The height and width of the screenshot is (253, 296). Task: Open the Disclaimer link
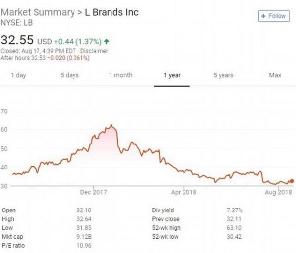pos(94,51)
